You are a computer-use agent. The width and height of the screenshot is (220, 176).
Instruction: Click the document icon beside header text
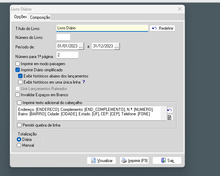[x=169, y=117]
